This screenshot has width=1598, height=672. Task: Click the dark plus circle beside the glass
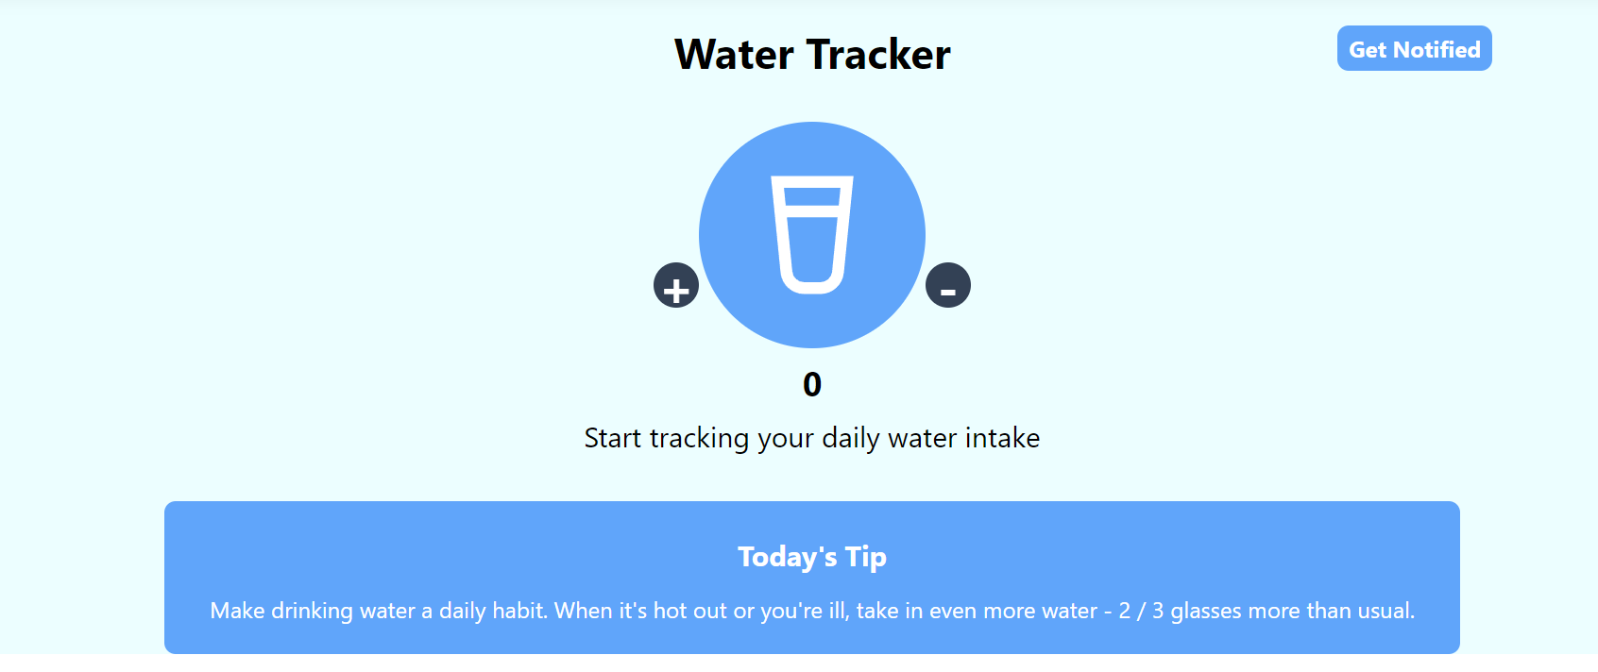click(x=675, y=284)
